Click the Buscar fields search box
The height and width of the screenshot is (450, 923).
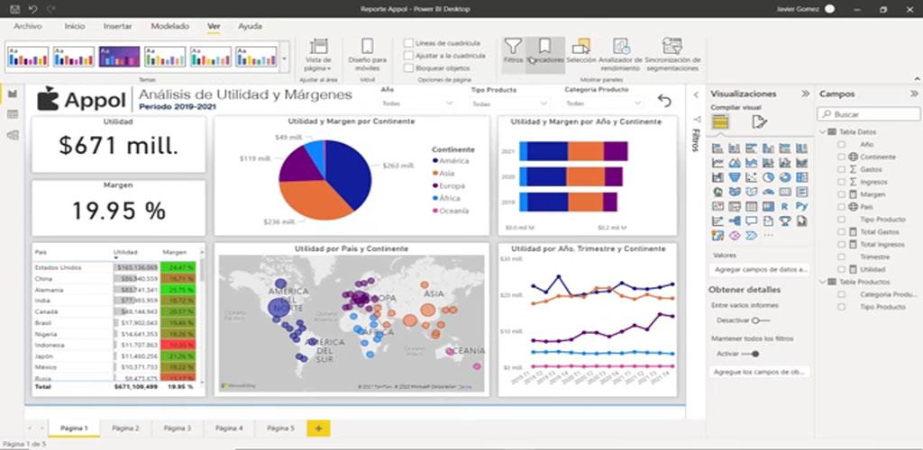pyautogui.click(x=869, y=114)
